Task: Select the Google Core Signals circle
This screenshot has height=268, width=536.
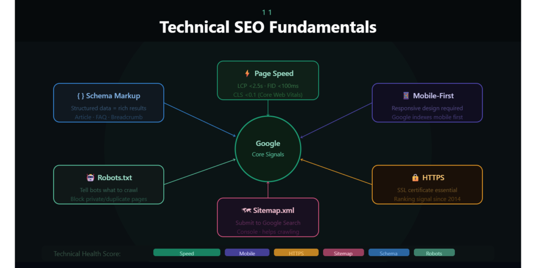Action: click(x=268, y=149)
